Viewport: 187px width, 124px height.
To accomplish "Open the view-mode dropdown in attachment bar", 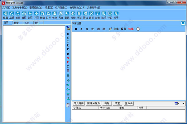I will pos(177,104).
